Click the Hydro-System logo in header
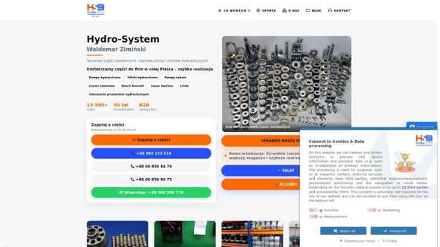This screenshot has height=247, width=440. coord(96,11)
